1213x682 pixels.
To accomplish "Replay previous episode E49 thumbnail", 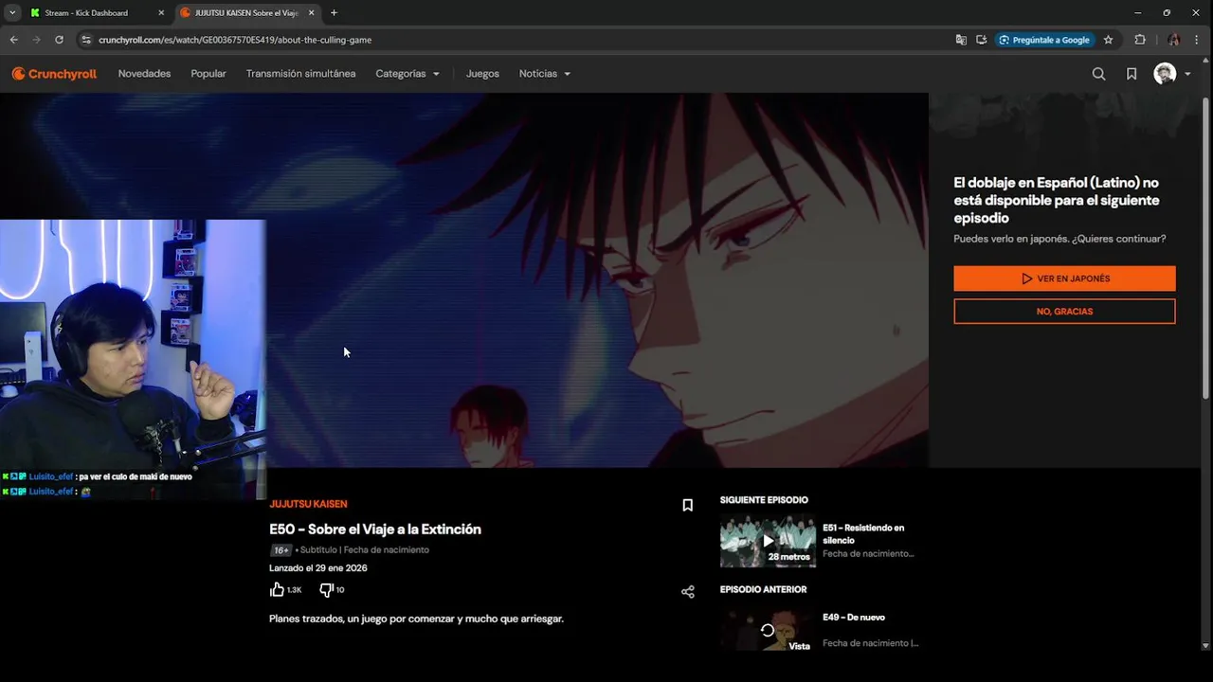I will [768, 630].
